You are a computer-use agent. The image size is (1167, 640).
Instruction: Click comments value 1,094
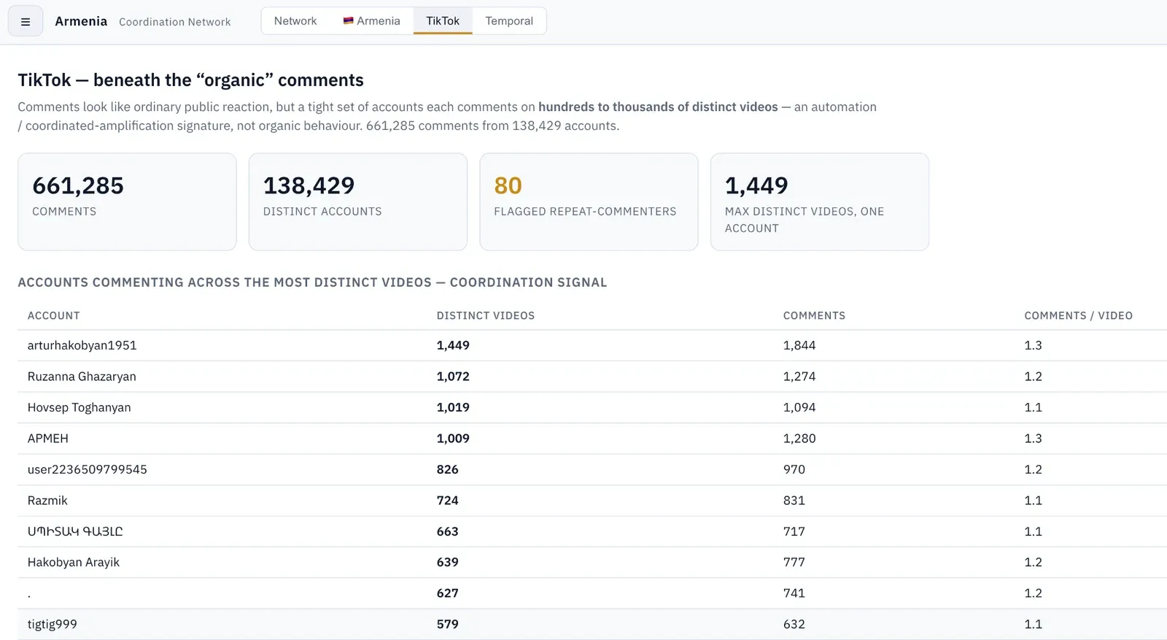click(799, 407)
